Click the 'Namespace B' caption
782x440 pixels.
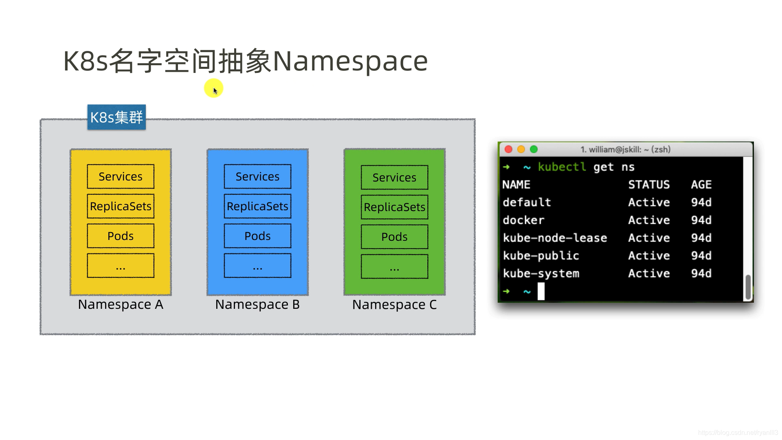(257, 305)
